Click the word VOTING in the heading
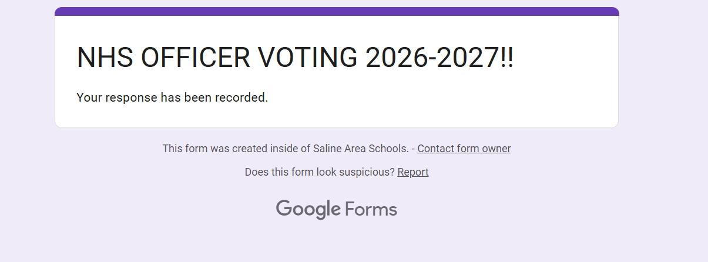This screenshot has width=708, height=262. click(x=308, y=58)
